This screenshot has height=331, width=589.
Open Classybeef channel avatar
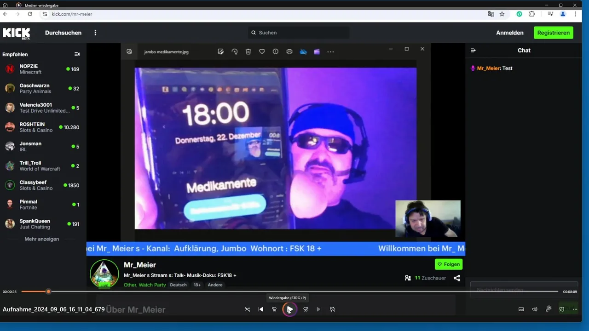click(x=10, y=185)
